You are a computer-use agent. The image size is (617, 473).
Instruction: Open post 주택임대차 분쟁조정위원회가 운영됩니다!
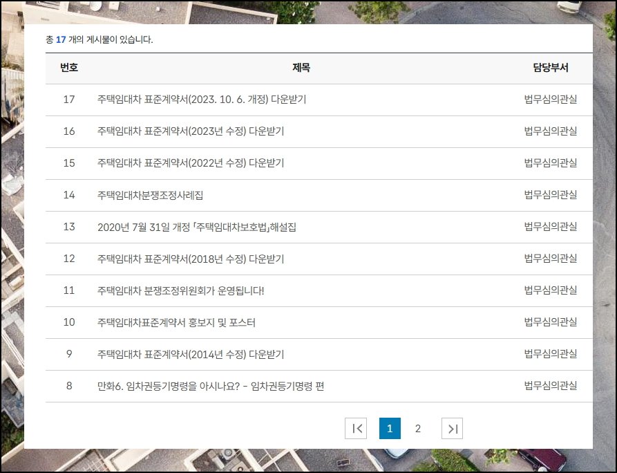[180, 290]
